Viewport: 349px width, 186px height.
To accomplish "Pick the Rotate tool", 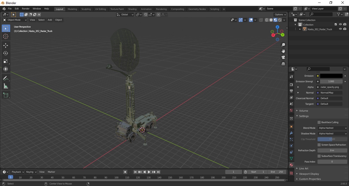I will coord(6,53).
